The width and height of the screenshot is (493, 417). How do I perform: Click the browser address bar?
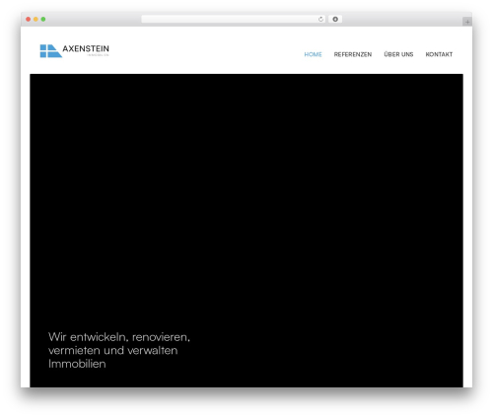233,20
